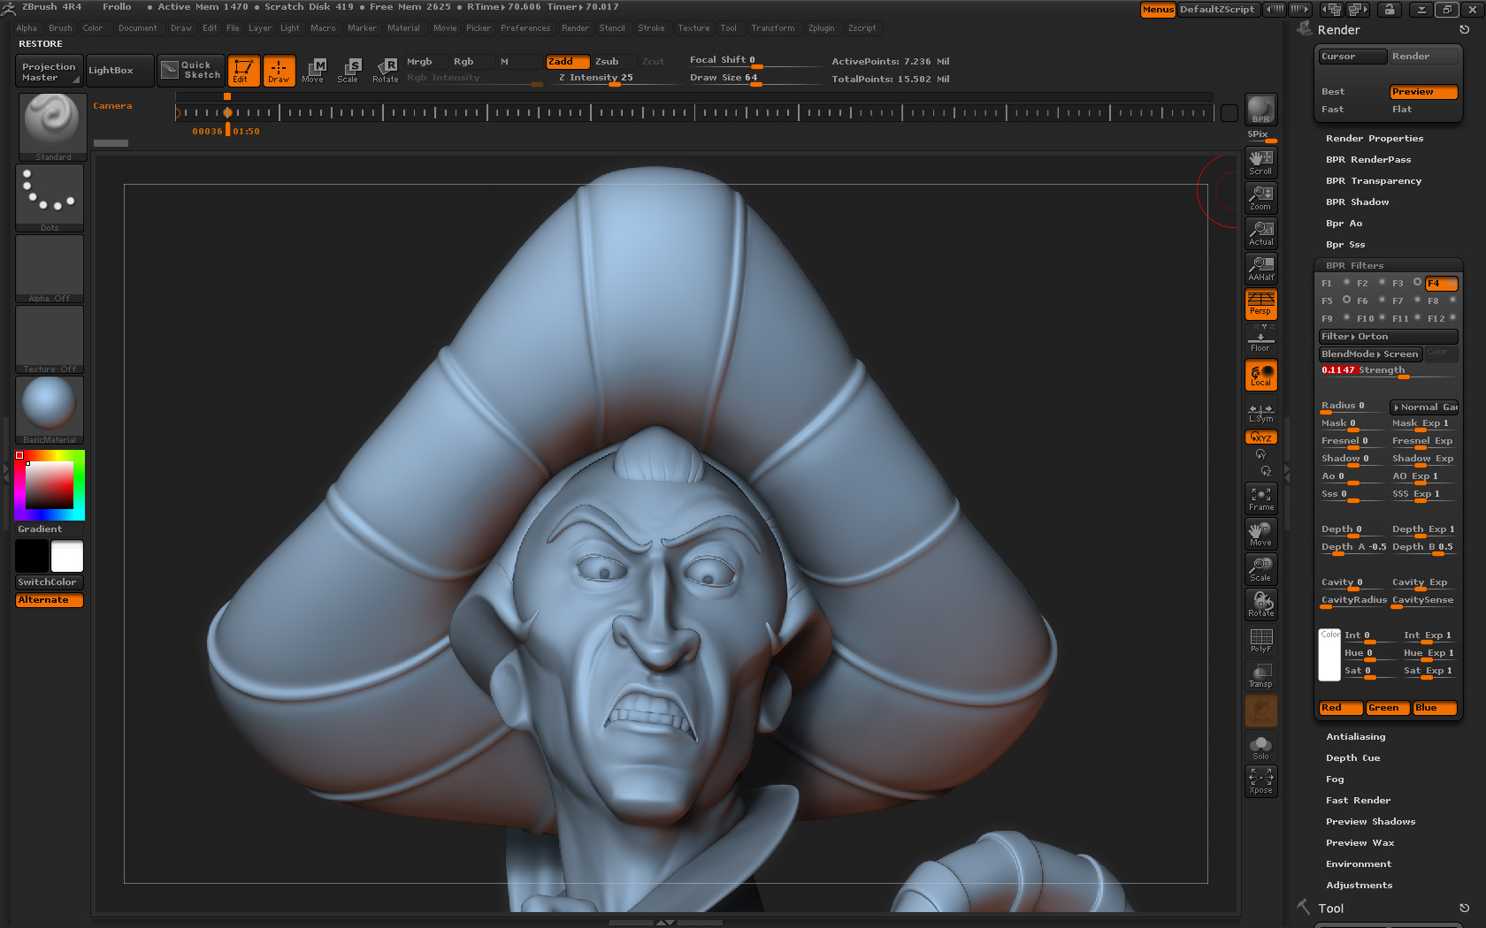Select the Move mode in top shelf

click(x=313, y=71)
